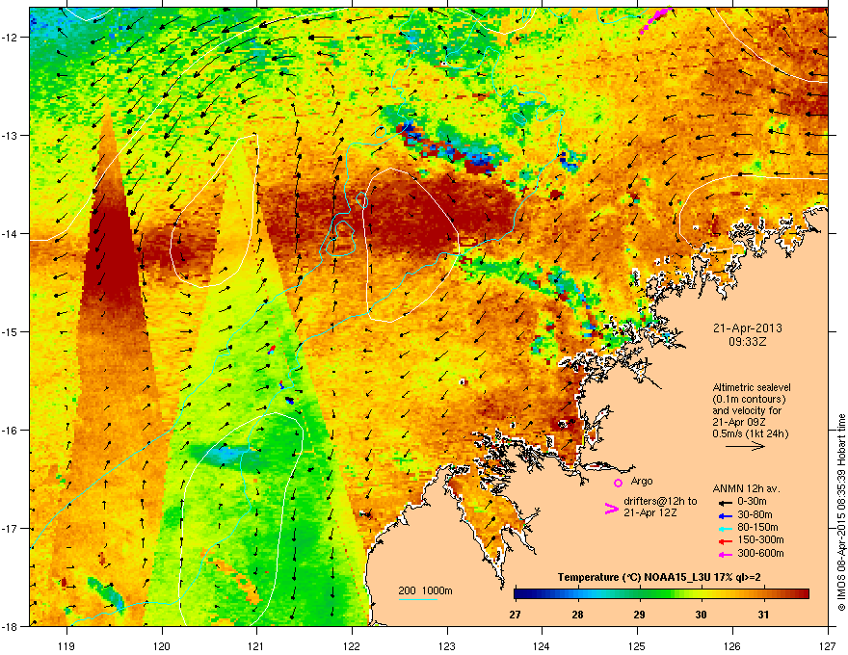Click the longitude axis label 124
Screen dimensions: 848x655
[542, 645]
